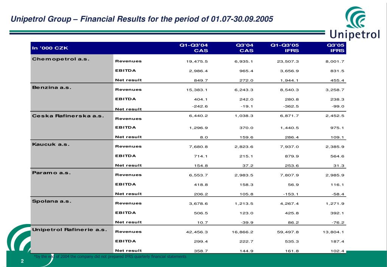The image size is (387, 267).
Task: Select Kaucuk revenues value 2,823.6
Action: (x=244, y=147)
